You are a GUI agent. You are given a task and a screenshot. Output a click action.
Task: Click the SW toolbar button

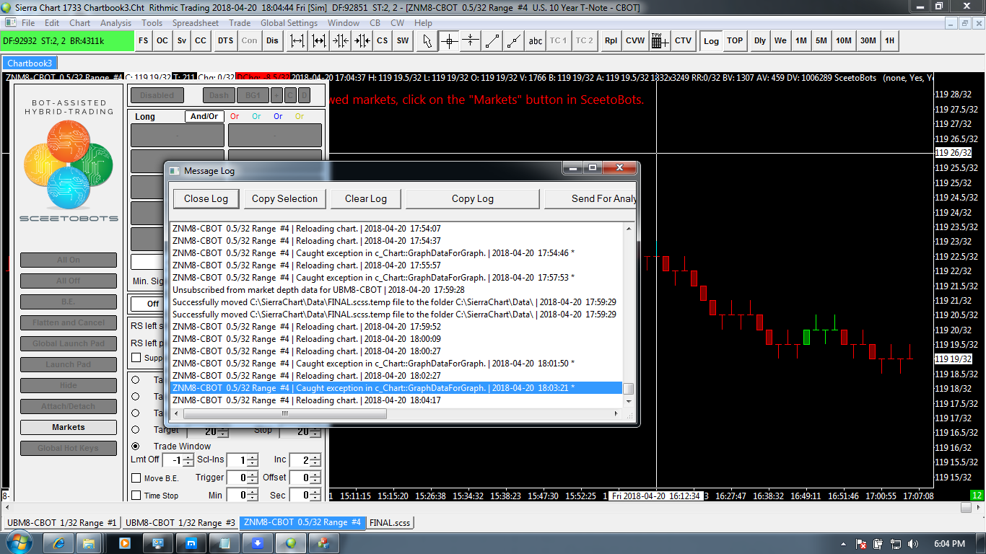[x=403, y=41]
